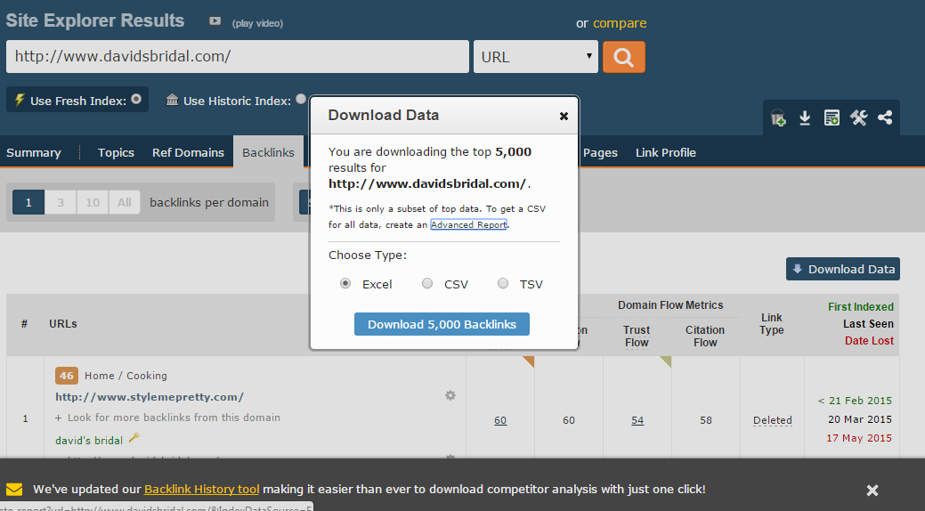
Task: Click the 46 topical trust flow badge
Action: pyautogui.click(x=67, y=376)
